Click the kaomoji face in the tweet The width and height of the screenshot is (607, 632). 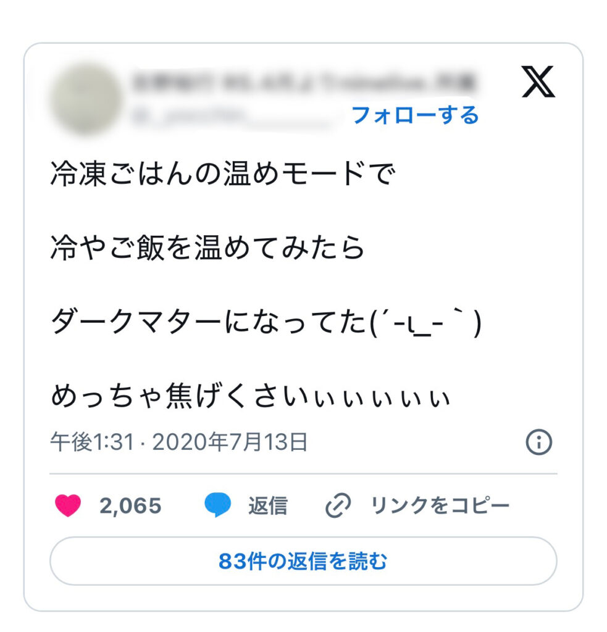point(425,323)
